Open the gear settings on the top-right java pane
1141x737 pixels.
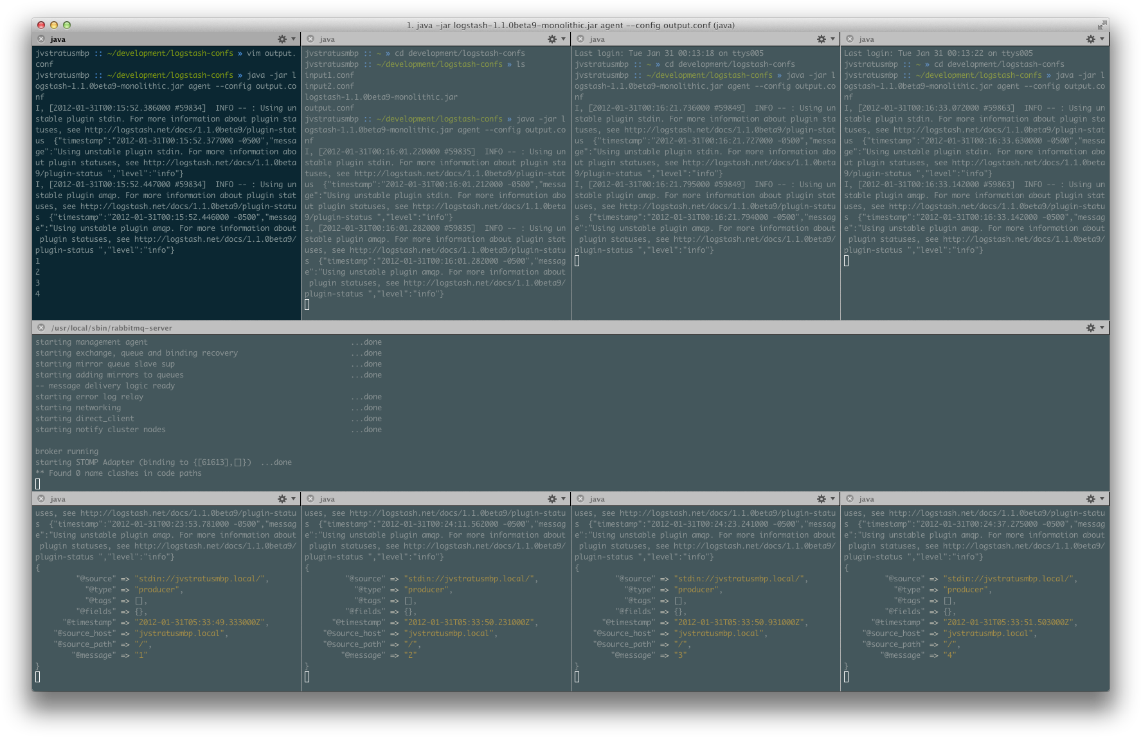(x=1090, y=39)
